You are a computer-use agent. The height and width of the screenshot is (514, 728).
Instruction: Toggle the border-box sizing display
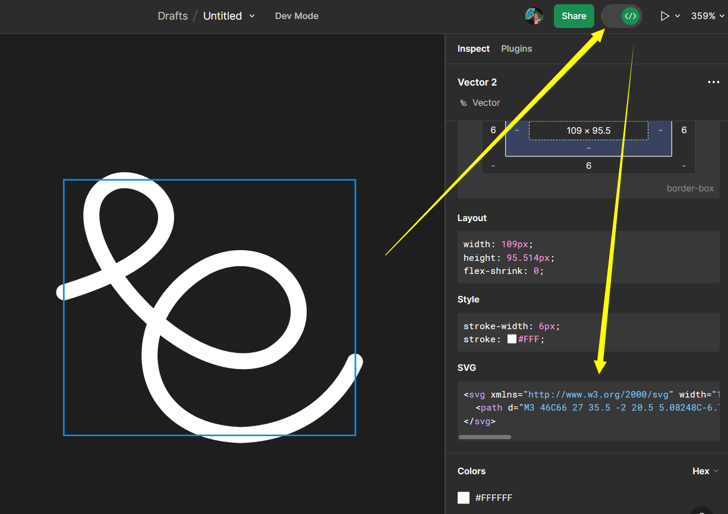pos(690,188)
